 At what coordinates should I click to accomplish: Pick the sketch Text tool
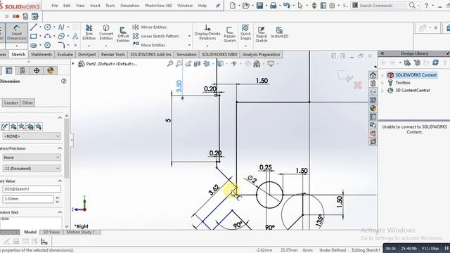click(75, 36)
